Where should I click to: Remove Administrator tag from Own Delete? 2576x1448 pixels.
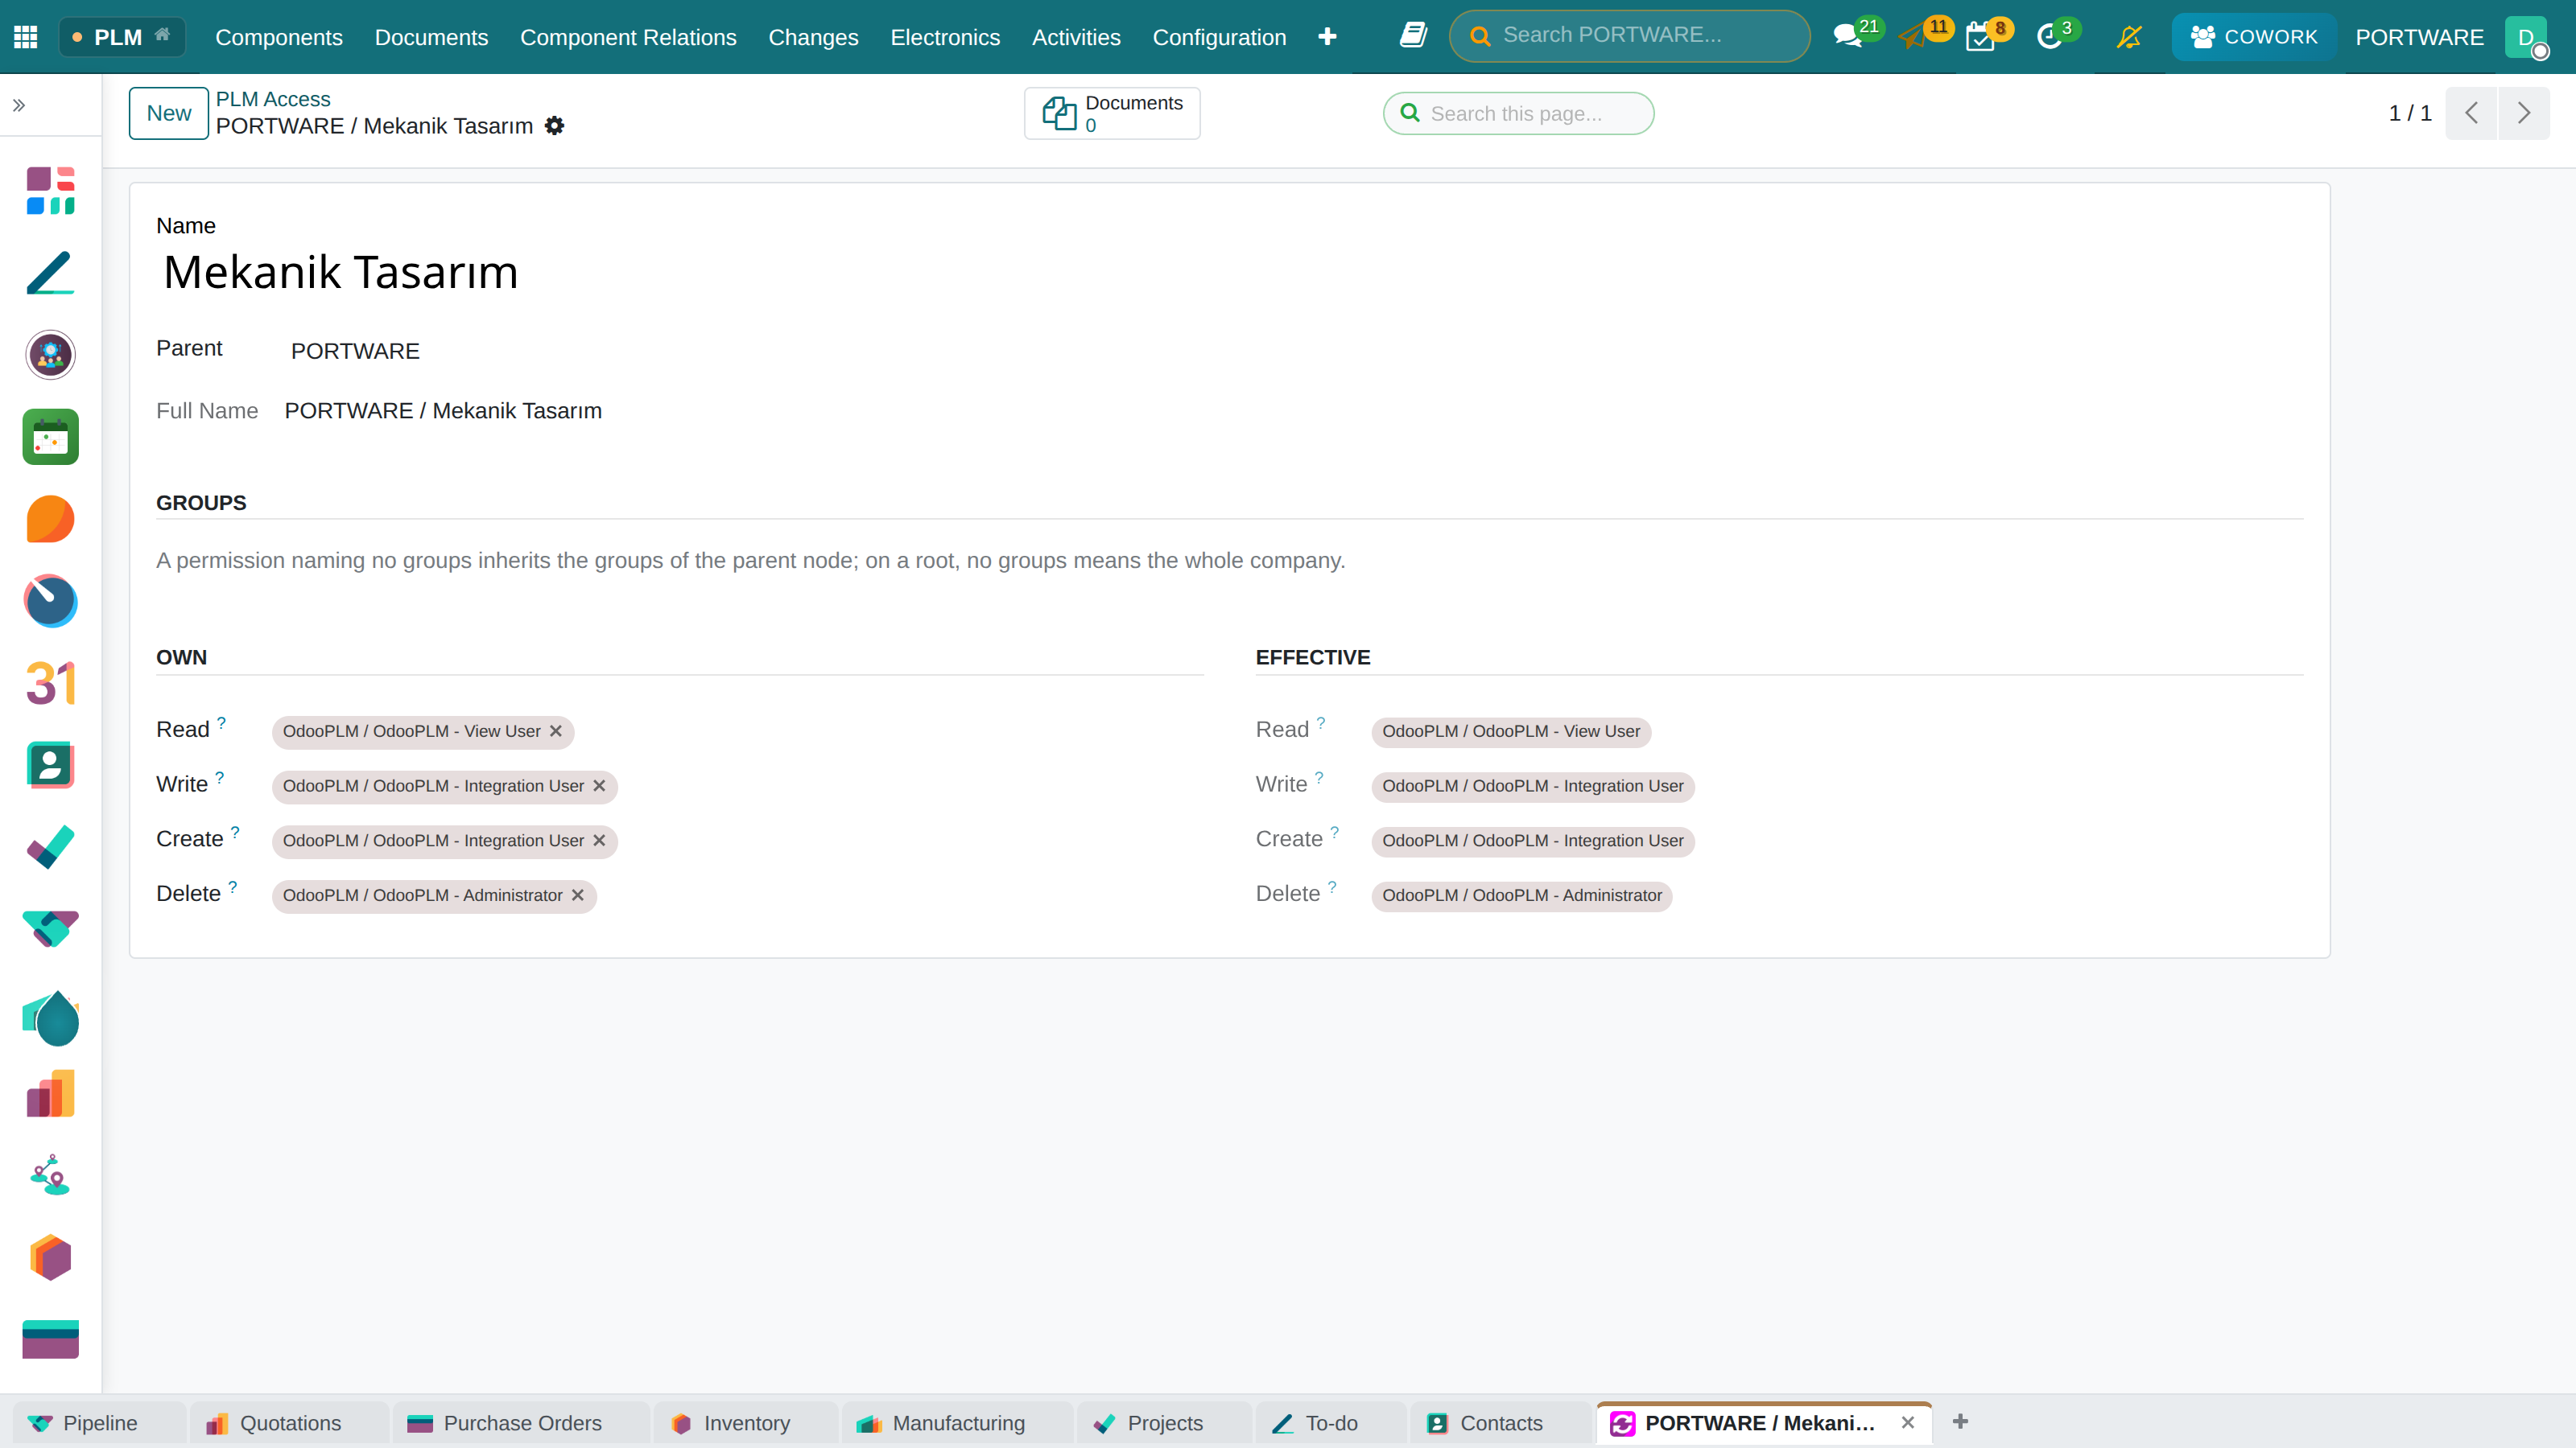pyautogui.click(x=578, y=895)
